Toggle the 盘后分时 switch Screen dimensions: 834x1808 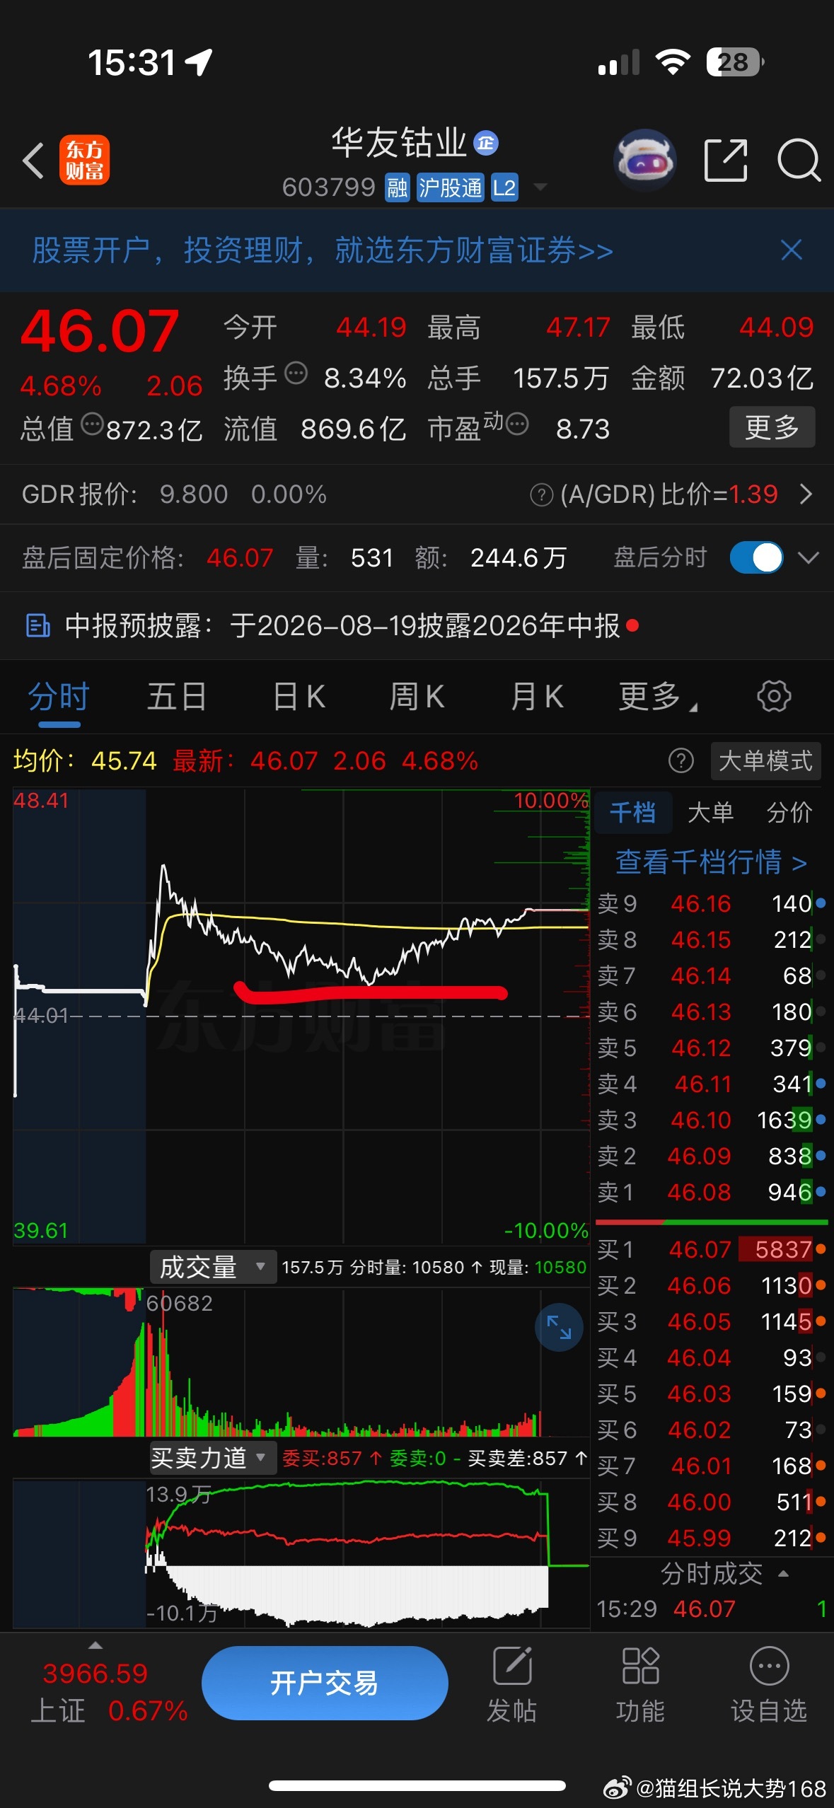(756, 557)
